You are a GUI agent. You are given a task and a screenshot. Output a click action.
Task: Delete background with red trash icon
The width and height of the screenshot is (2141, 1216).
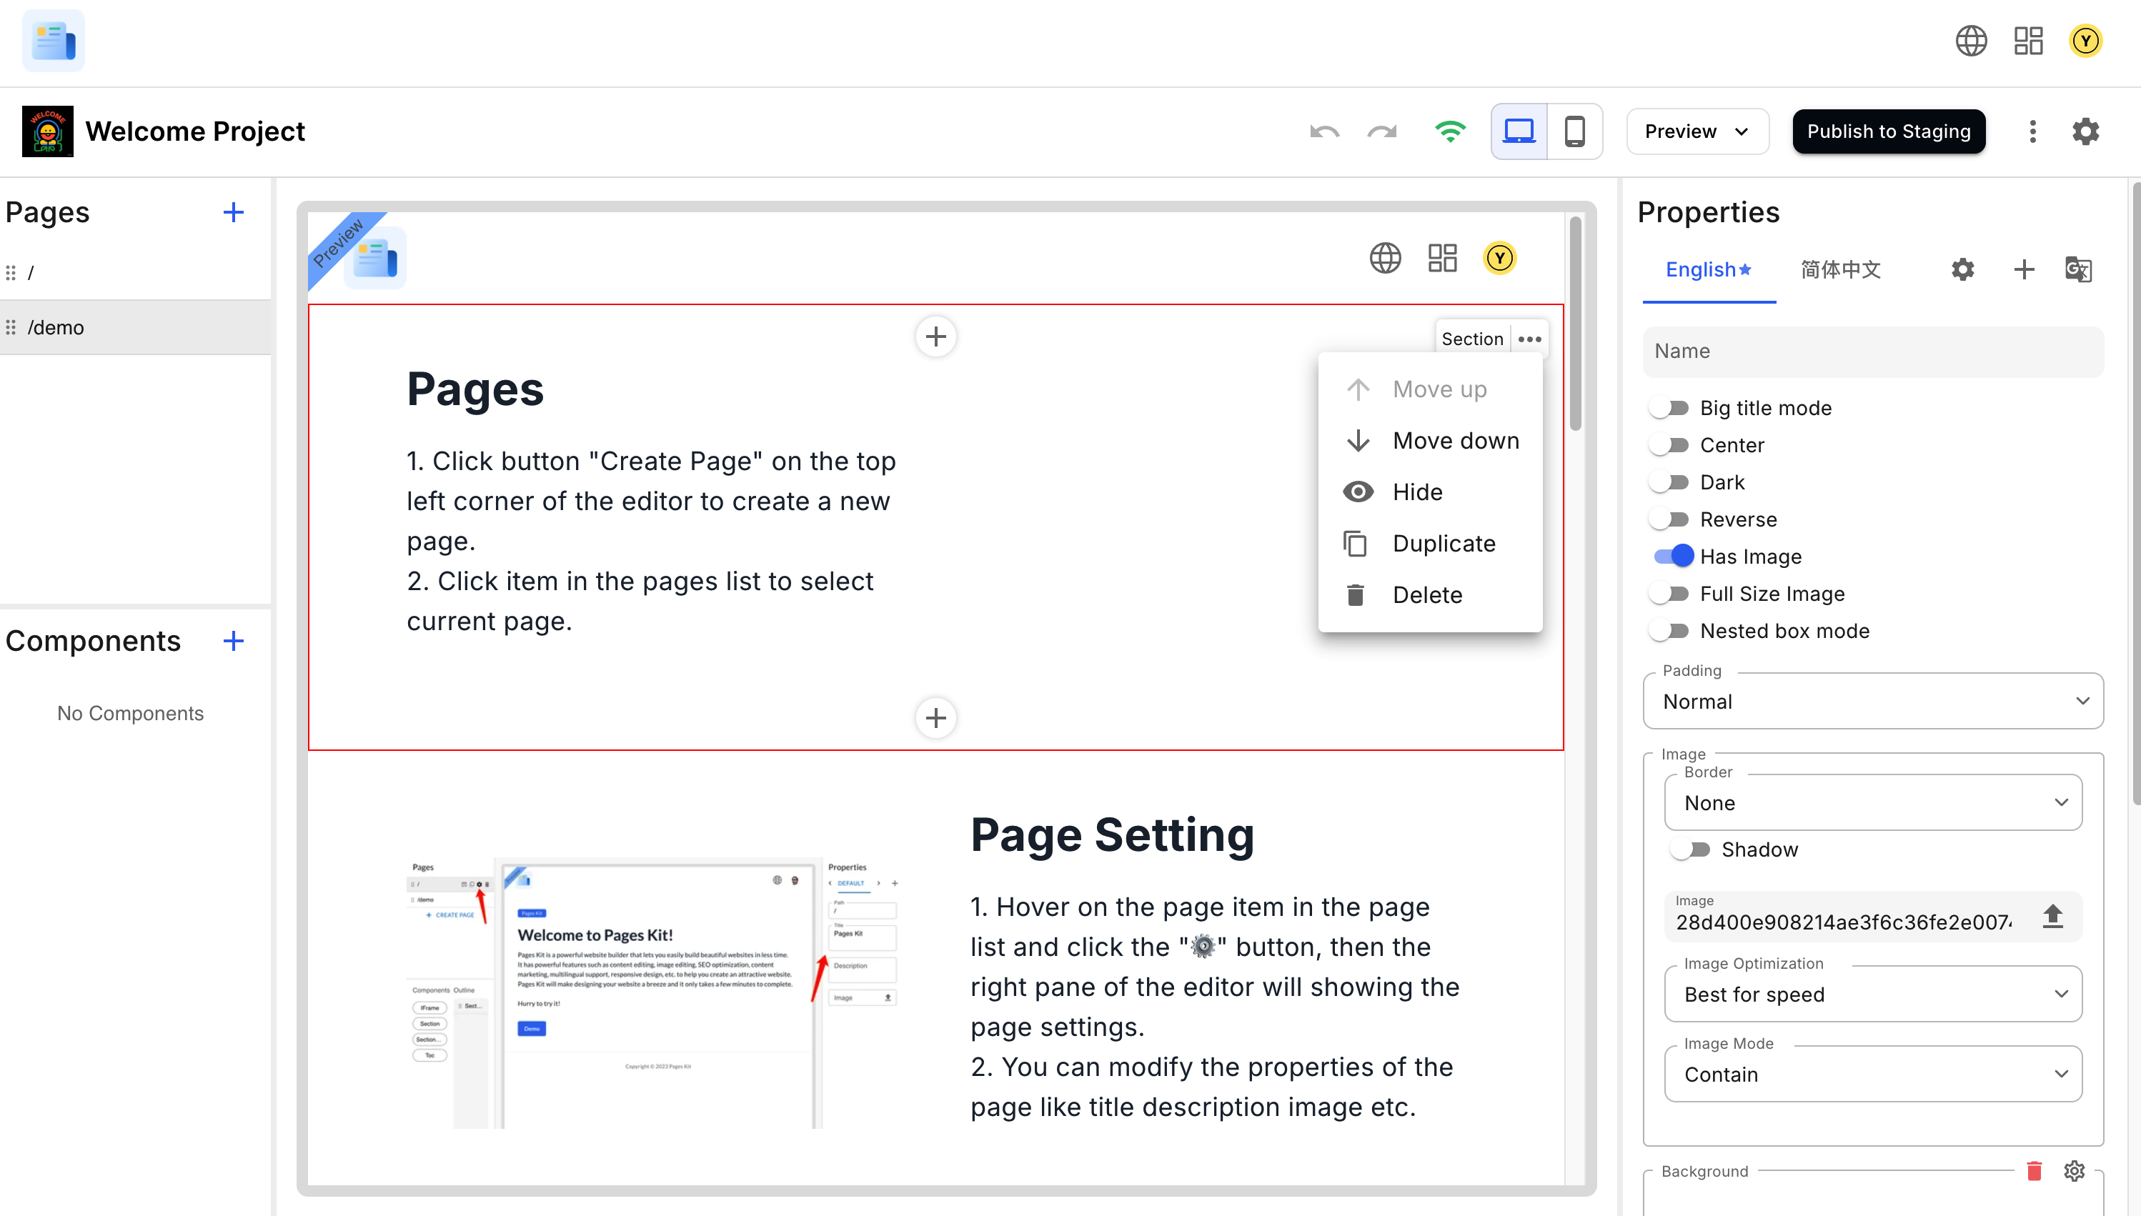(x=2034, y=1171)
